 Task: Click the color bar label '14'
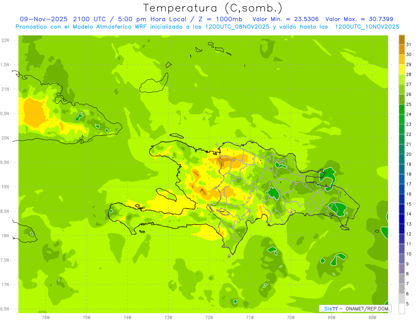409,214
